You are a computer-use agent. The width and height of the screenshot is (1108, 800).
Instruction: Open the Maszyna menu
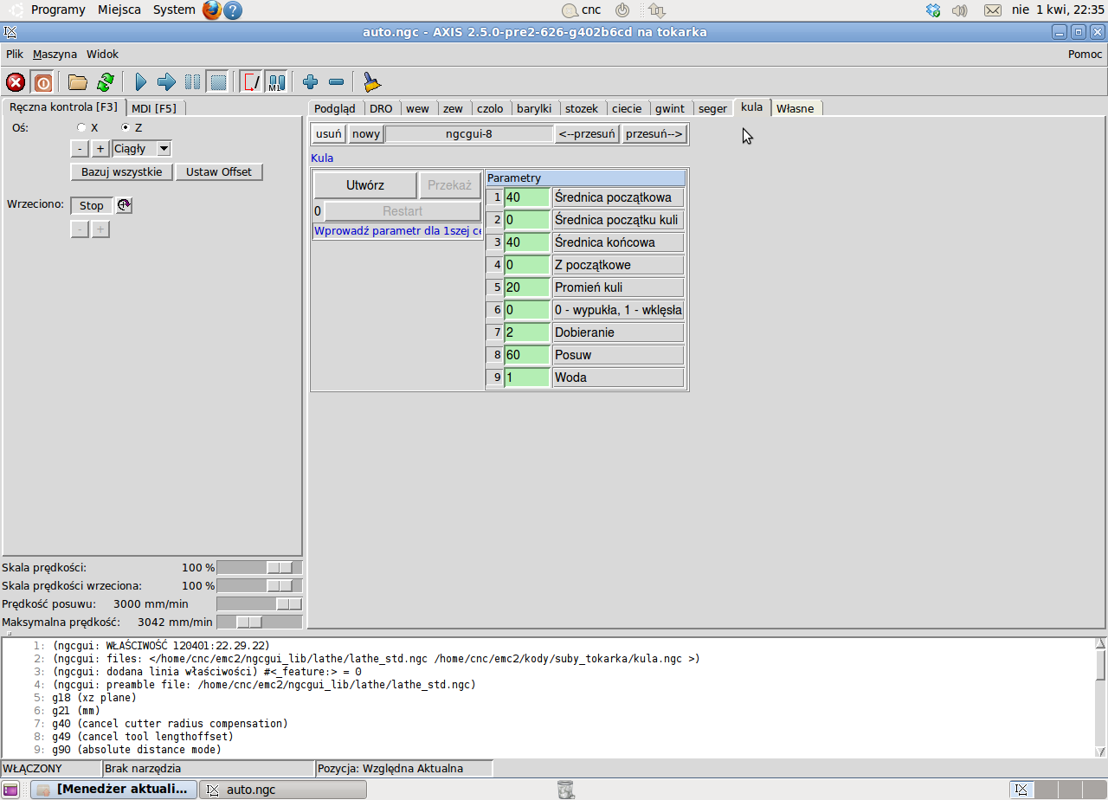coord(55,54)
